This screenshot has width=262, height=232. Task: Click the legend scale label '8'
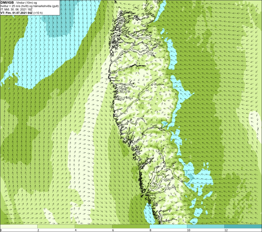(151, 230)
